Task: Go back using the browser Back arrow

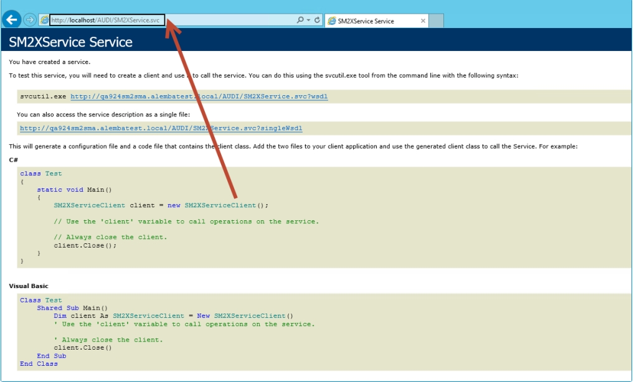Action: pyautogui.click(x=11, y=20)
